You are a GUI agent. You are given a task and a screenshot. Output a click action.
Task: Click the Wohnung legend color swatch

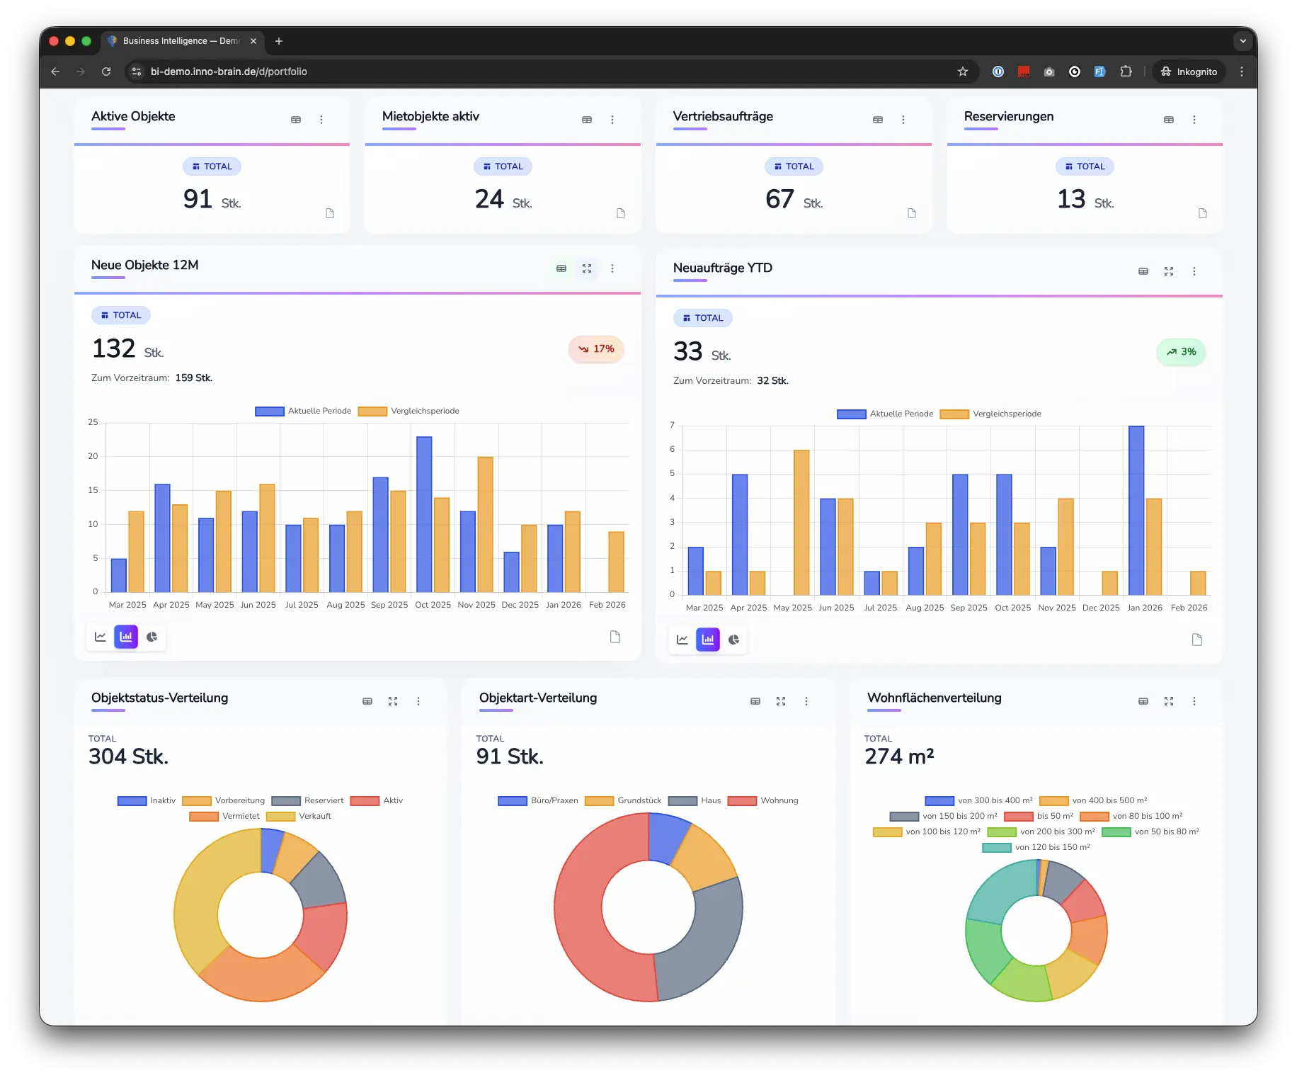point(742,800)
